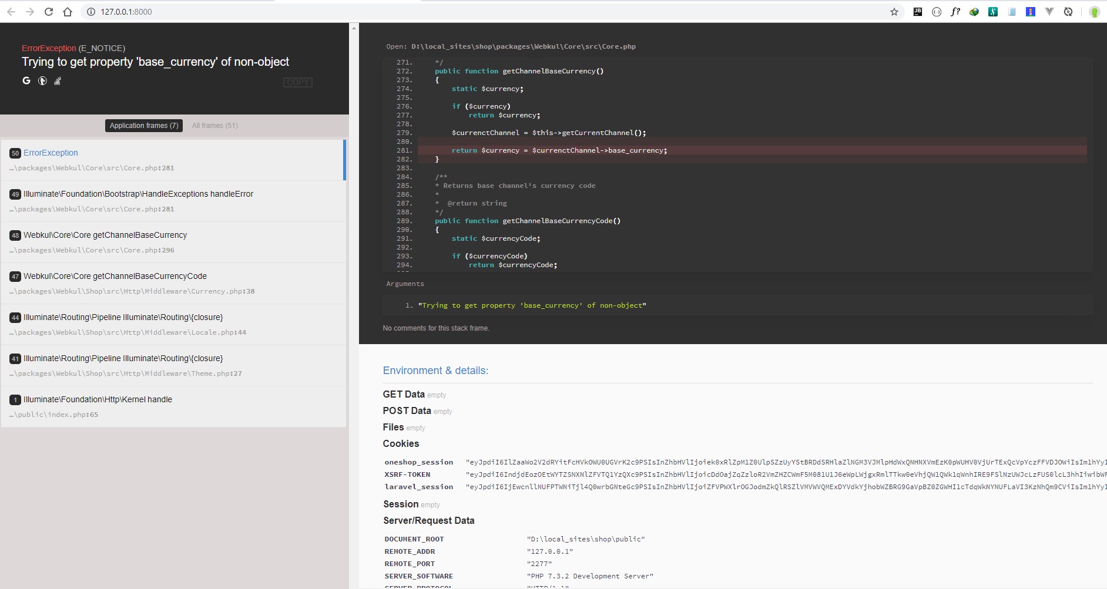Screen dimensions: 1107x589
Task: Switch to All frames (51) tab
Action: click(215, 126)
